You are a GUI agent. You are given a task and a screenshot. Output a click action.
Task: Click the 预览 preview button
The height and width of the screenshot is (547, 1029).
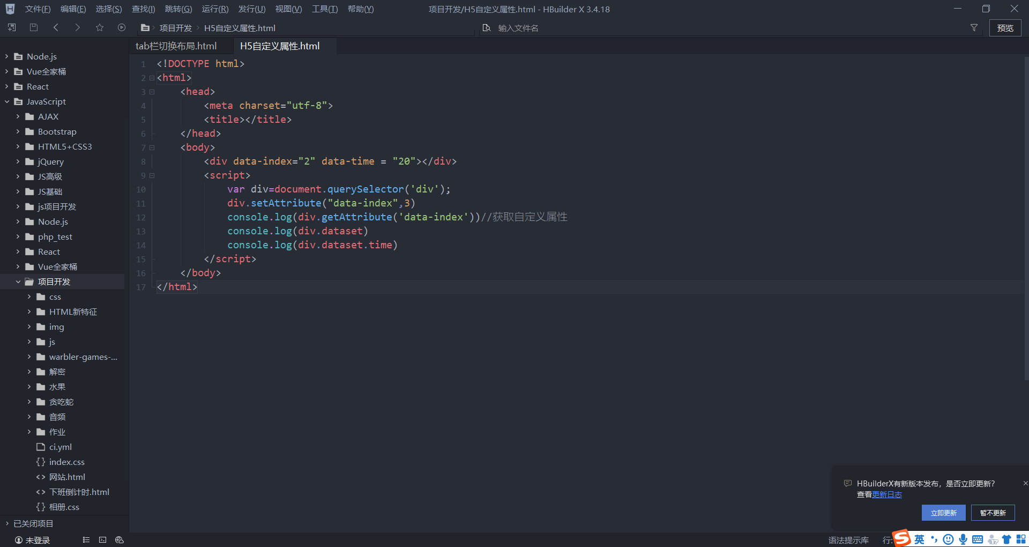[1005, 28]
